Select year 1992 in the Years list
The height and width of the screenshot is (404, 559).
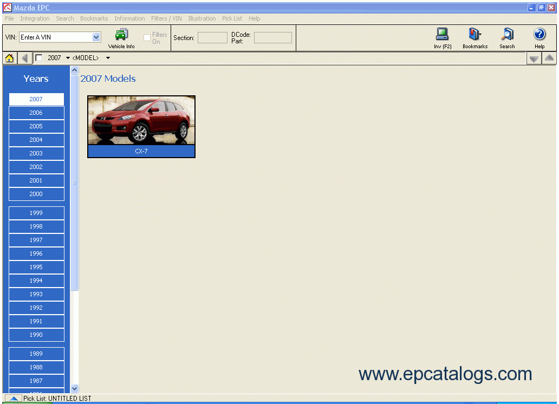pos(36,308)
